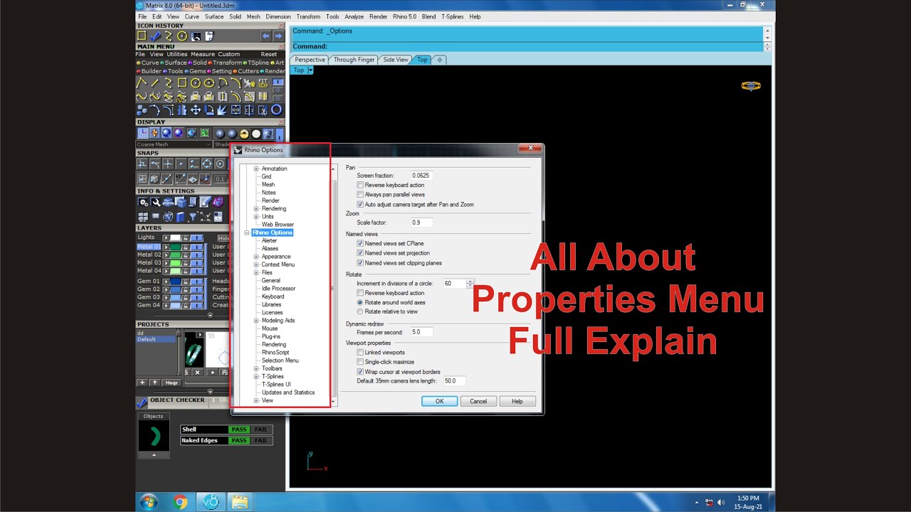Viewport: 911px width, 512px height.
Task: Click the Frames per second field
Action: tap(421, 332)
